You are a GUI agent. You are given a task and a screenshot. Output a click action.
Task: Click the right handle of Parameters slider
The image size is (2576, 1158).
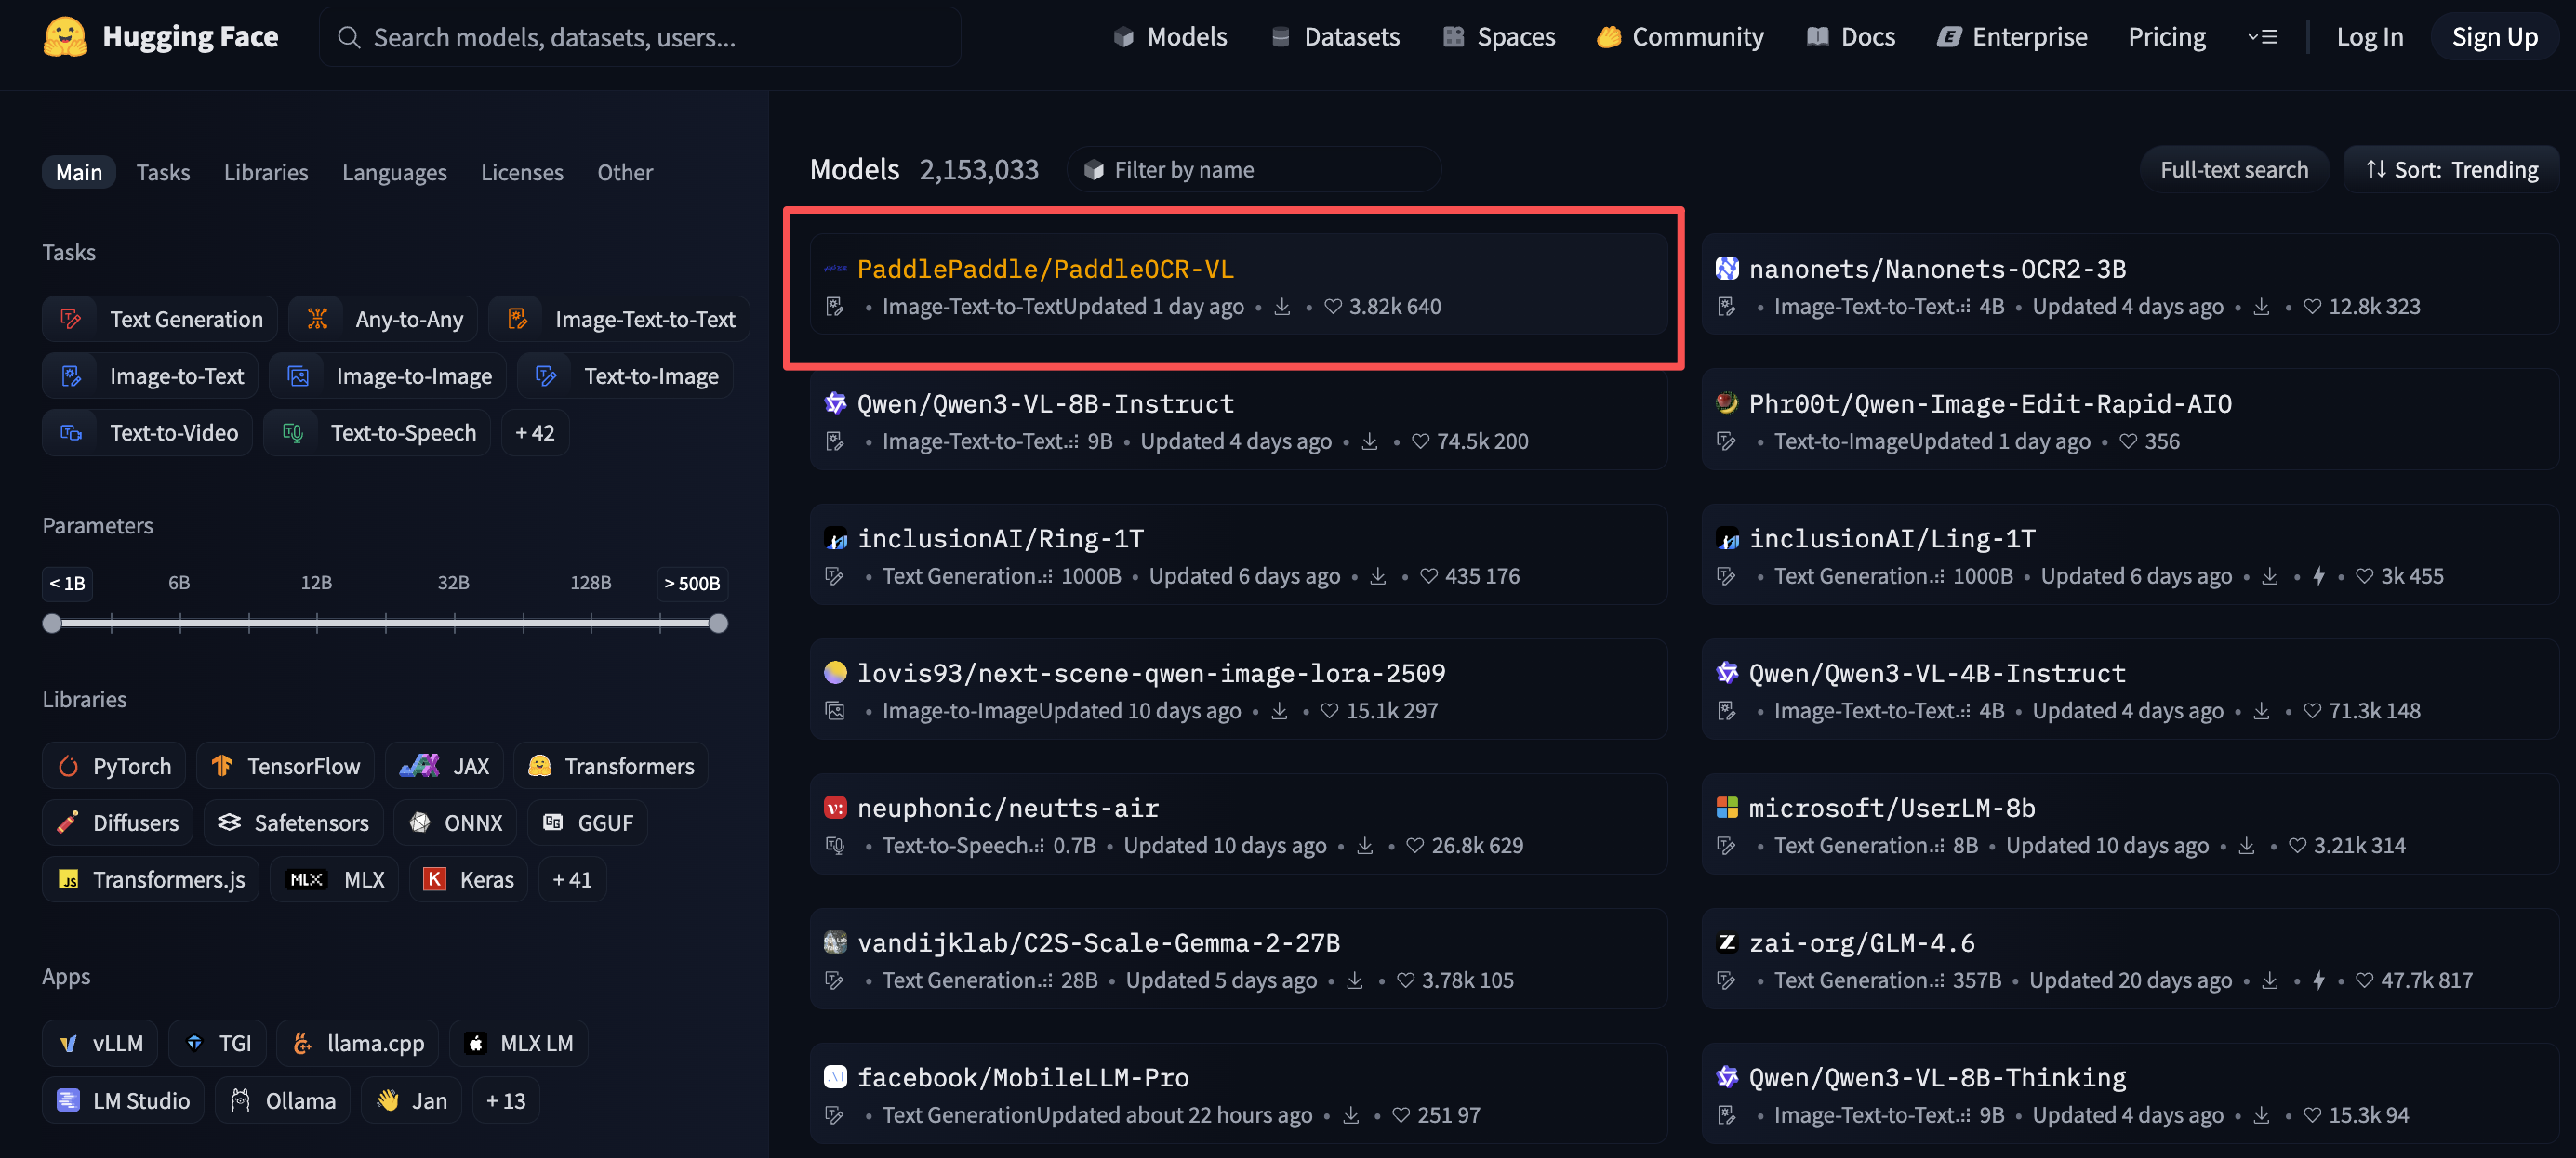point(718,624)
